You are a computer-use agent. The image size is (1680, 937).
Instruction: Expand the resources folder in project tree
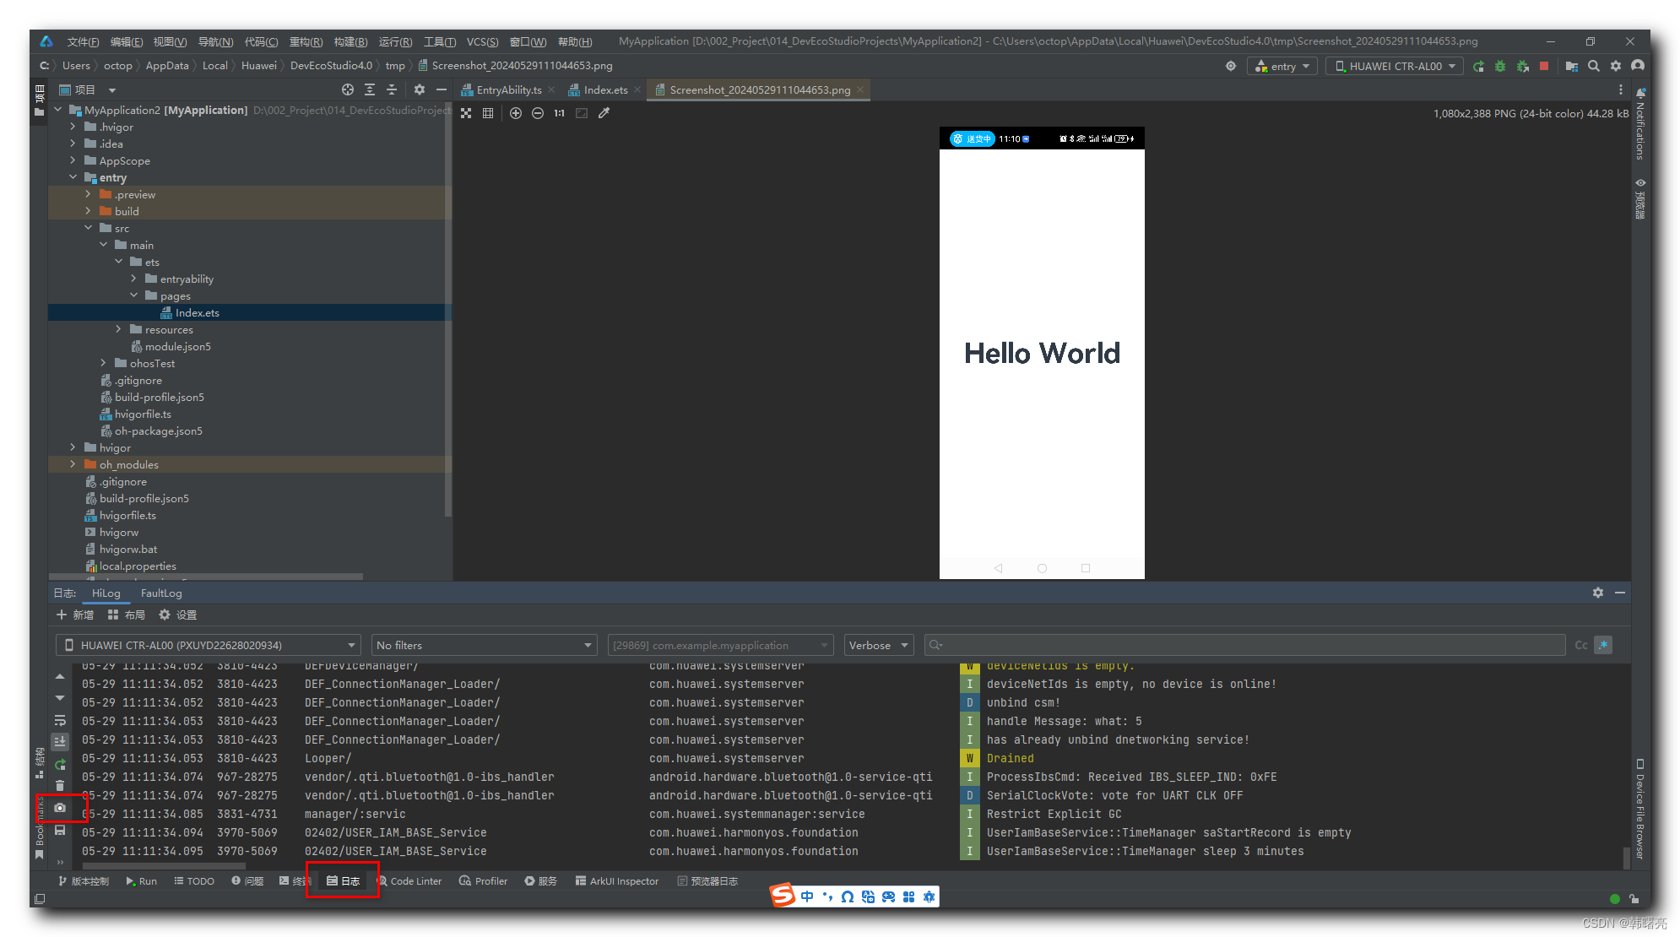point(119,329)
